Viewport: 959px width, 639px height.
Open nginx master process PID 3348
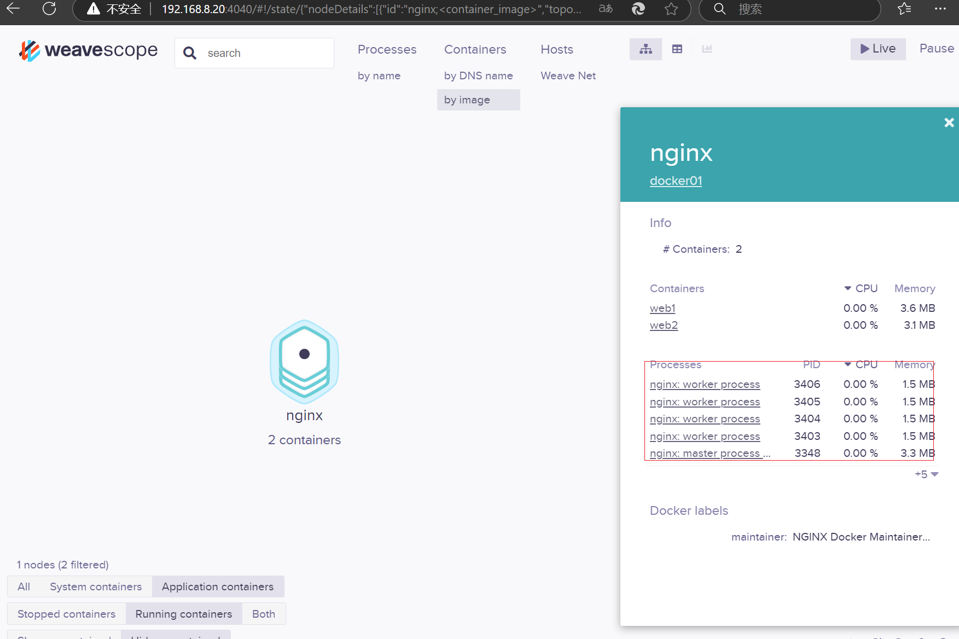click(710, 453)
